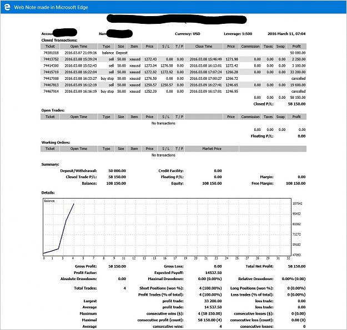Click the Long Positions (won %) label
This screenshot has height=330, width=347.
[x=252, y=288]
